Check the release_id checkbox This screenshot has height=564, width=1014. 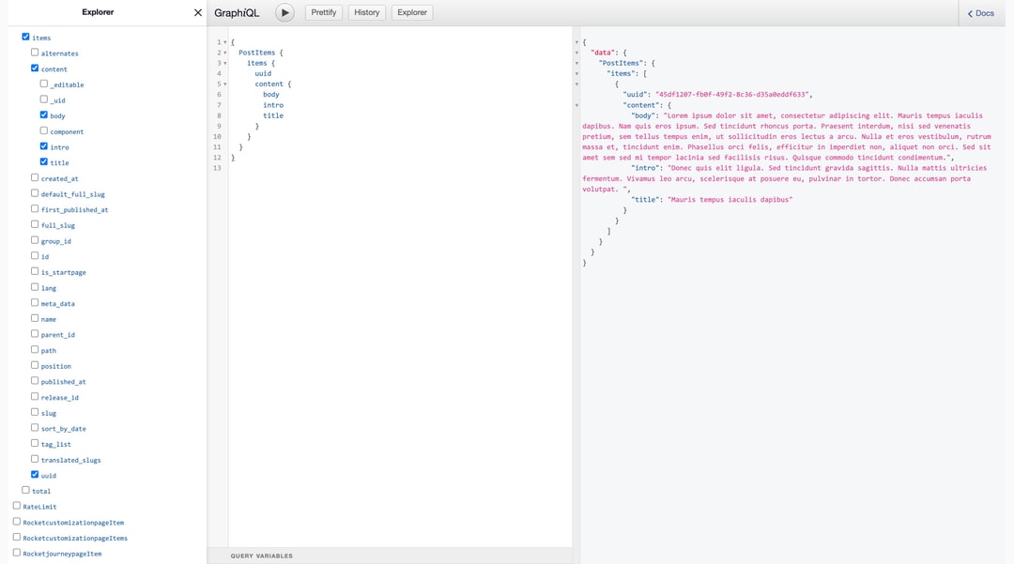click(x=35, y=396)
